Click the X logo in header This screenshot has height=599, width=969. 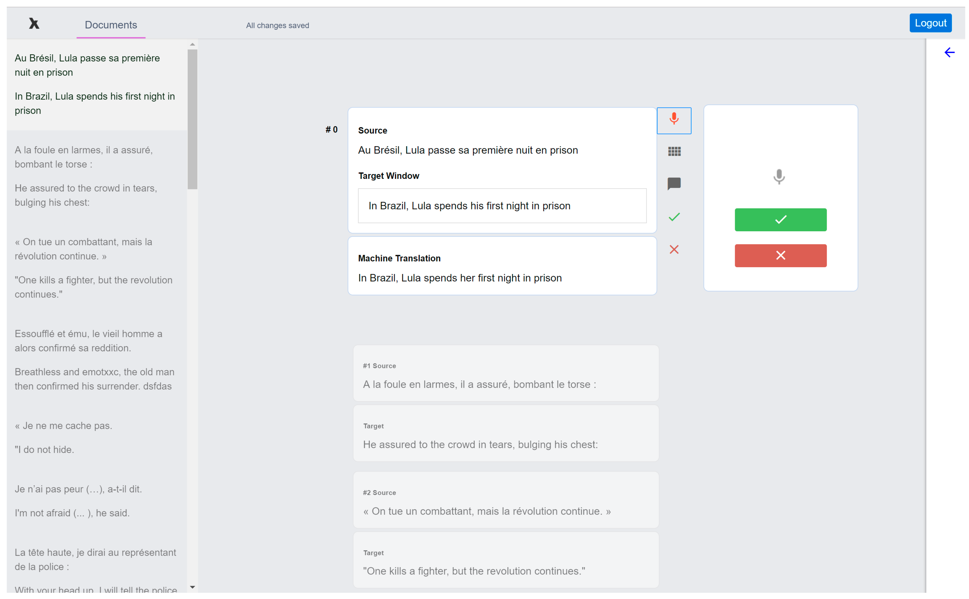point(34,24)
